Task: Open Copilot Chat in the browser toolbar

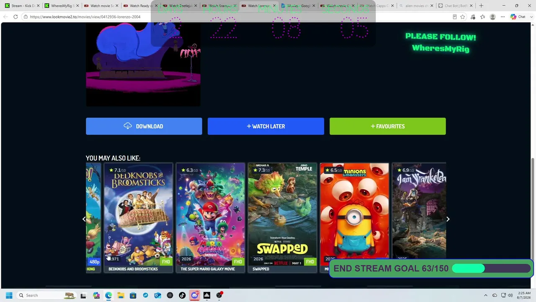Action: 518,17
